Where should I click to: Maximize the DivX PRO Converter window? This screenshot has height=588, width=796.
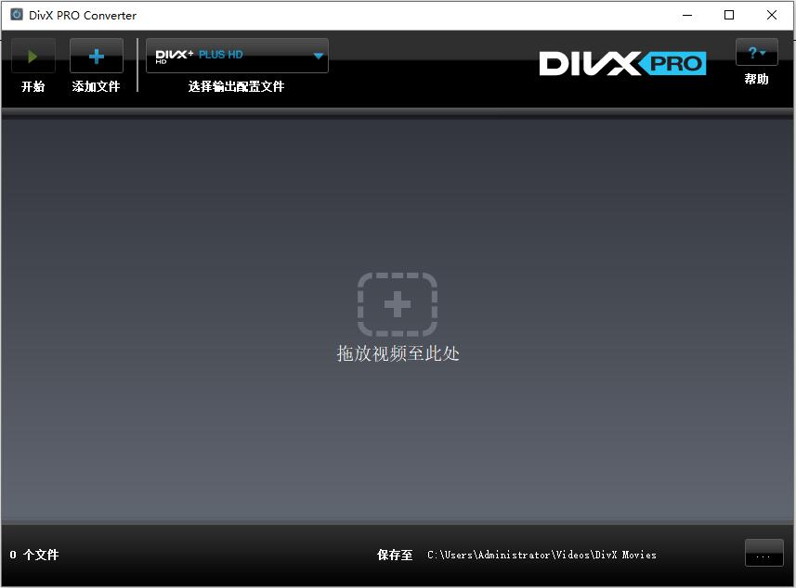point(729,15)
